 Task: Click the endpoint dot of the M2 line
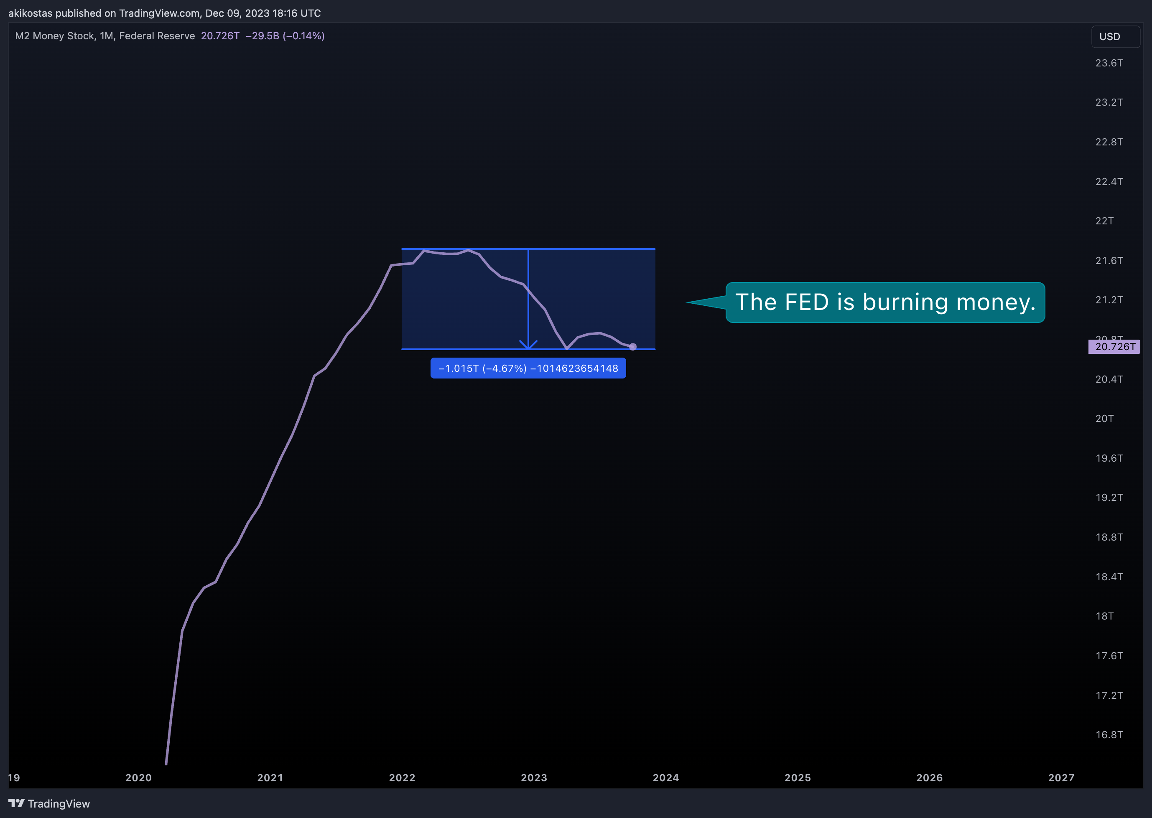[633, 346]
